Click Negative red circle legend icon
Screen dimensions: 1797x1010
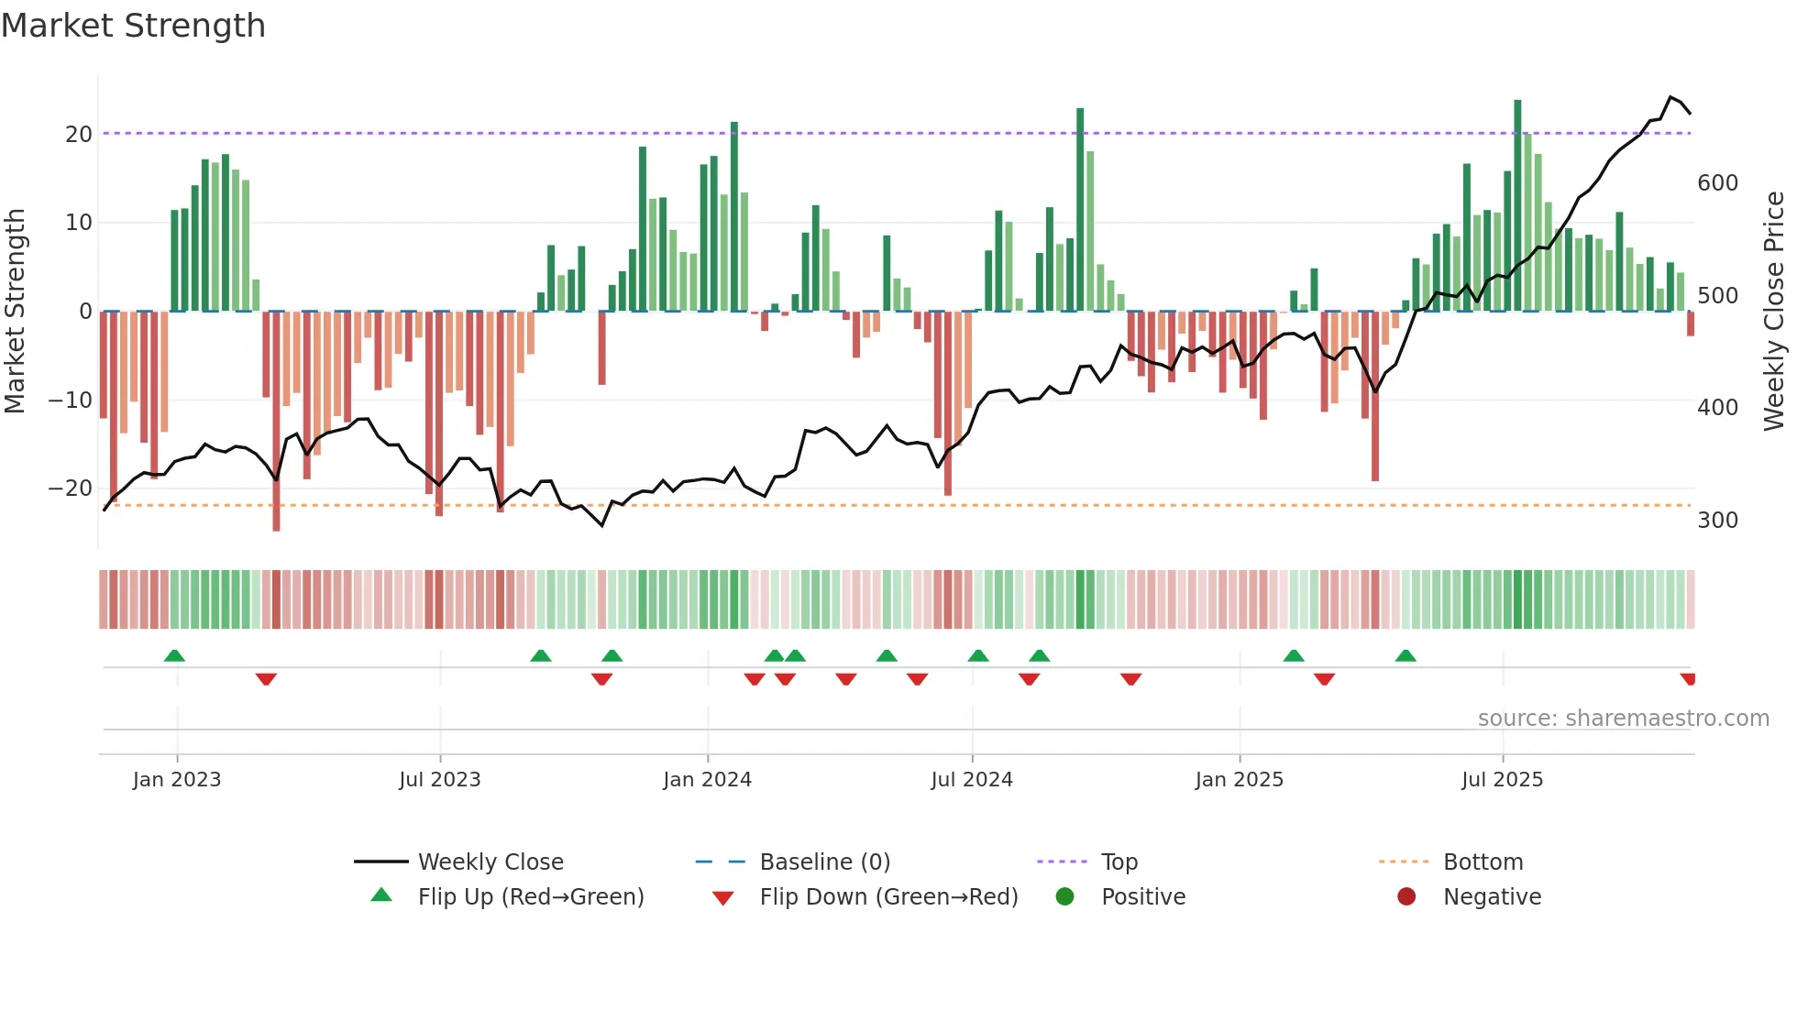1406,896
